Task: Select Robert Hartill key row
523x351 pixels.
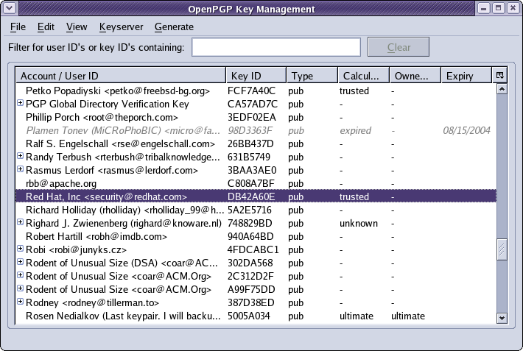Action: [256, 236]
